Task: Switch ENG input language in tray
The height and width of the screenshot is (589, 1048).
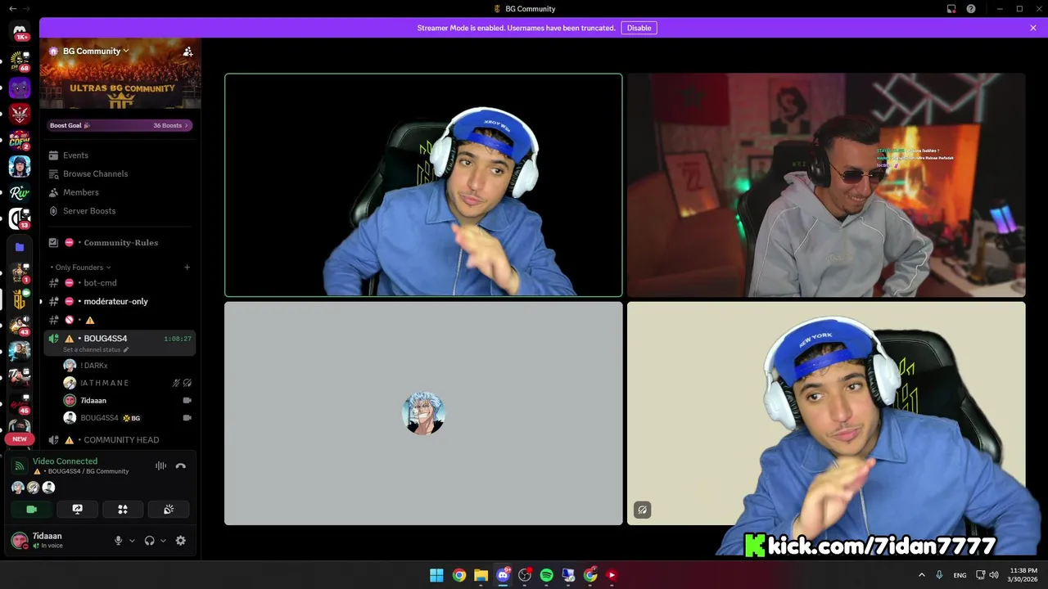Action: 960,575
